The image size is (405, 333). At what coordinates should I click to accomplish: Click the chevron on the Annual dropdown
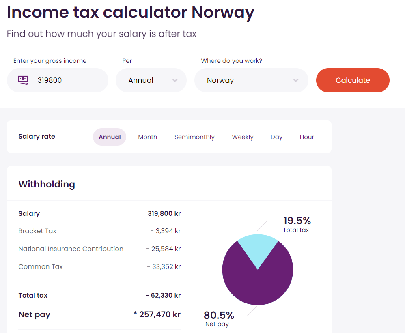tap(175, 80)
